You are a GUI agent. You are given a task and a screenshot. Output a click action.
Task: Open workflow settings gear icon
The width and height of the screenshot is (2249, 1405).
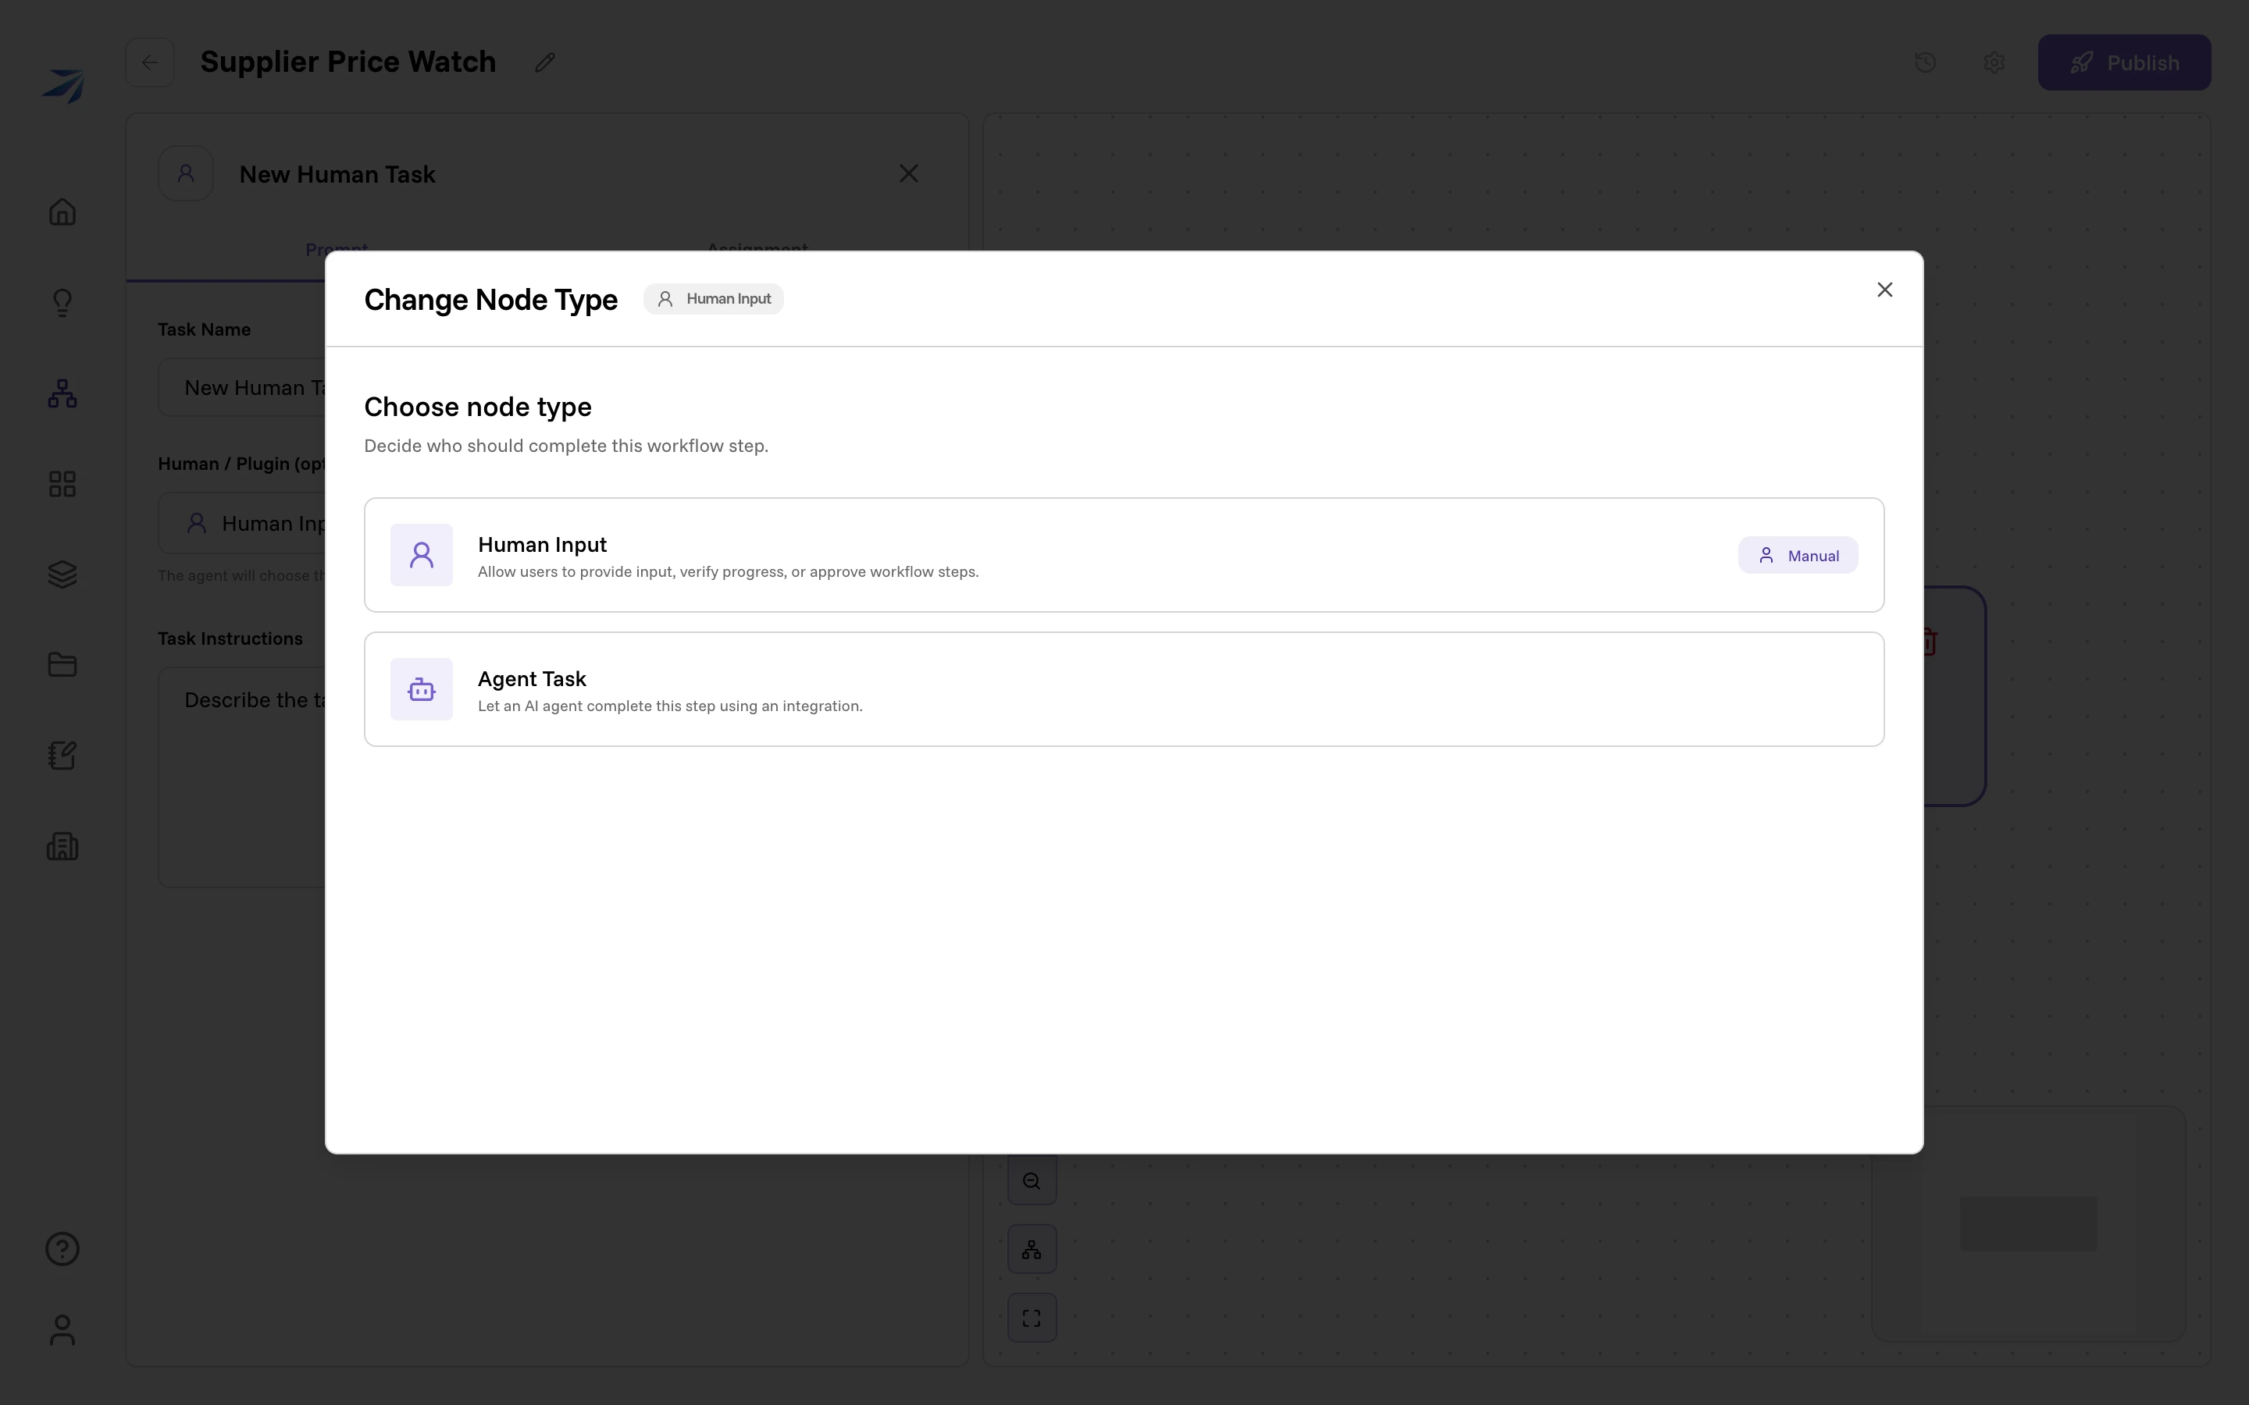pos(1994,62)
